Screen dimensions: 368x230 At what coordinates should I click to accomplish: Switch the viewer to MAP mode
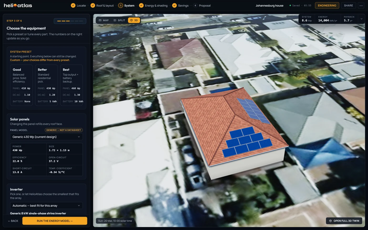tap(104, 20)
